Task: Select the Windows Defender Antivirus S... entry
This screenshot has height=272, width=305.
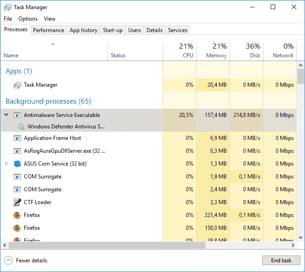Action: click(x=66, y=127)
